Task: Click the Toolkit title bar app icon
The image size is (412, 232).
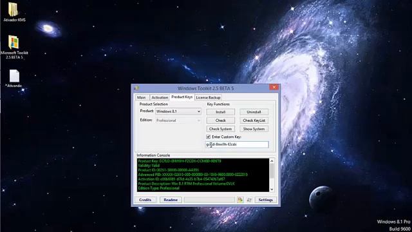Action: [136, 88]
